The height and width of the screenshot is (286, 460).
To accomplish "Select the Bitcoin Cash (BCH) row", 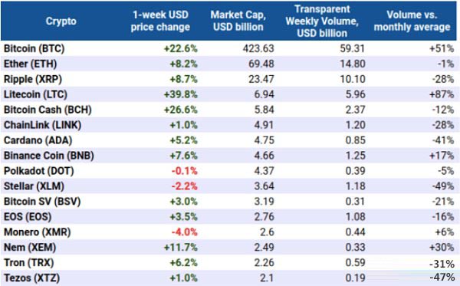I will coord(230,110).
